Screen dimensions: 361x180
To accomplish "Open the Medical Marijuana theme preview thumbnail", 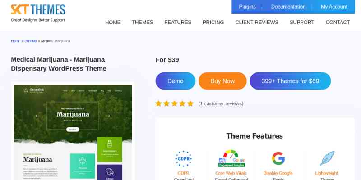I will point(73,132).
